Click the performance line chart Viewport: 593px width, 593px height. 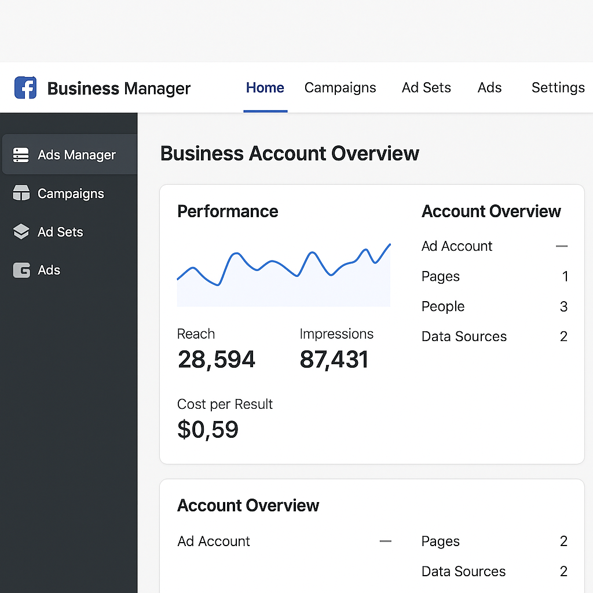(283, 272)
